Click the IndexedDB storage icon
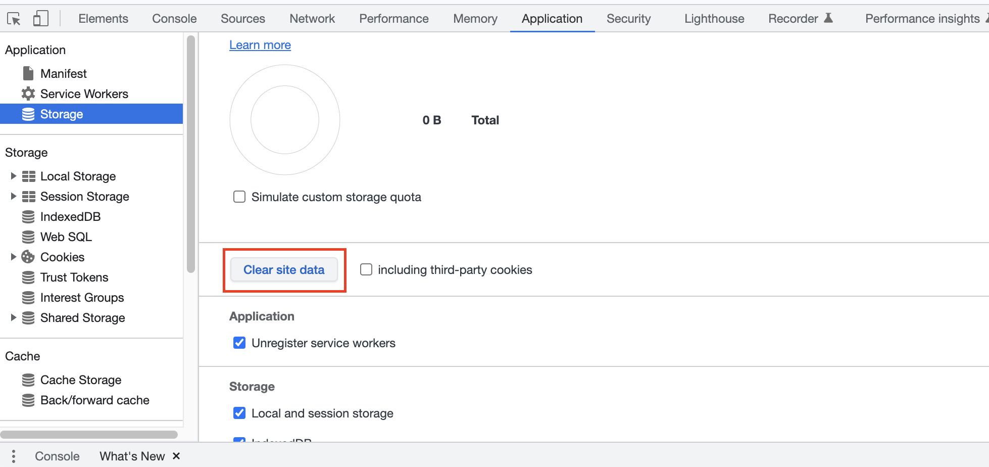The width and height of the screenshot is (989, 467). [29, 216]
